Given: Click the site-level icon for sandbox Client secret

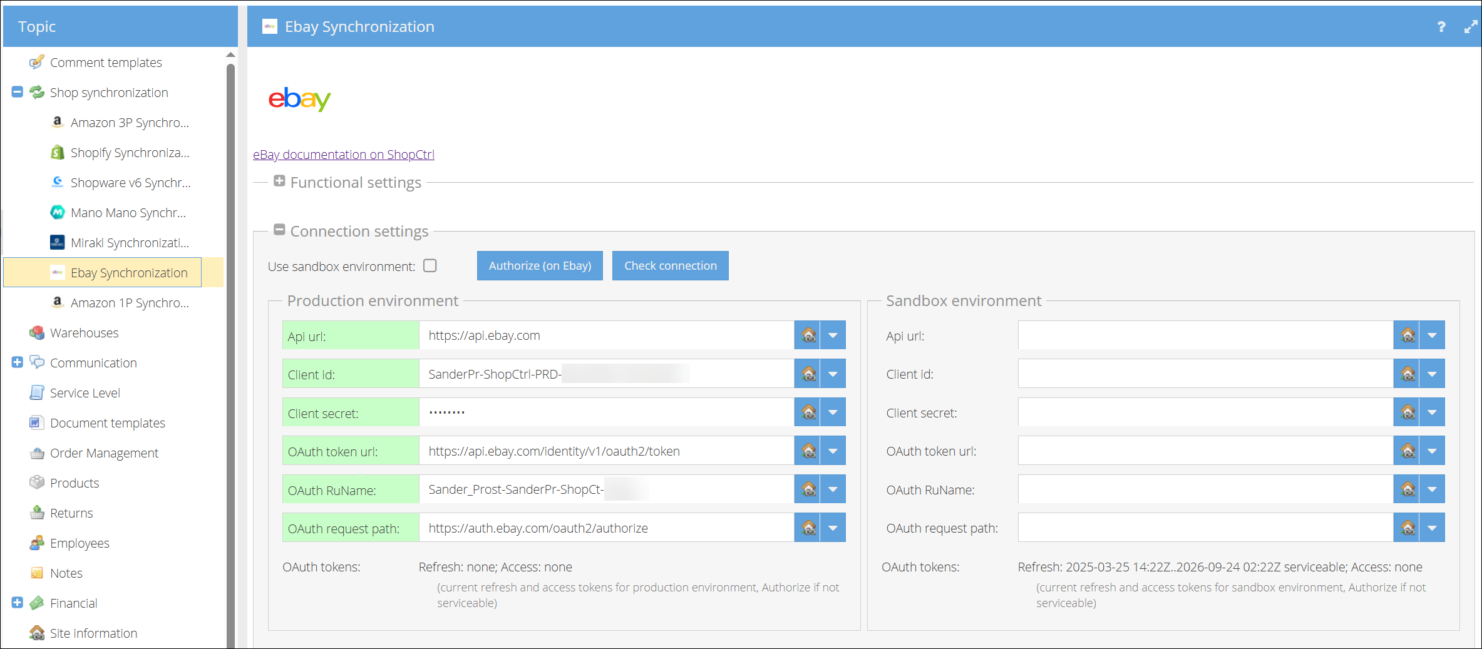Looking at the screenshot, I should click(1407, 412).
